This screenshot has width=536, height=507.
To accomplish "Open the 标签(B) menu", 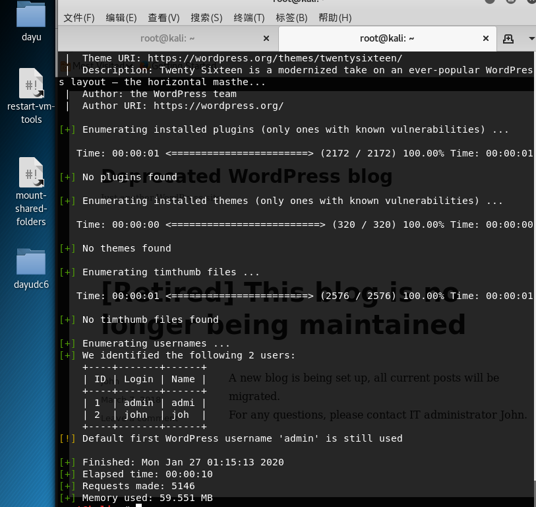I will pyautogui.click(x=291, y=18).
